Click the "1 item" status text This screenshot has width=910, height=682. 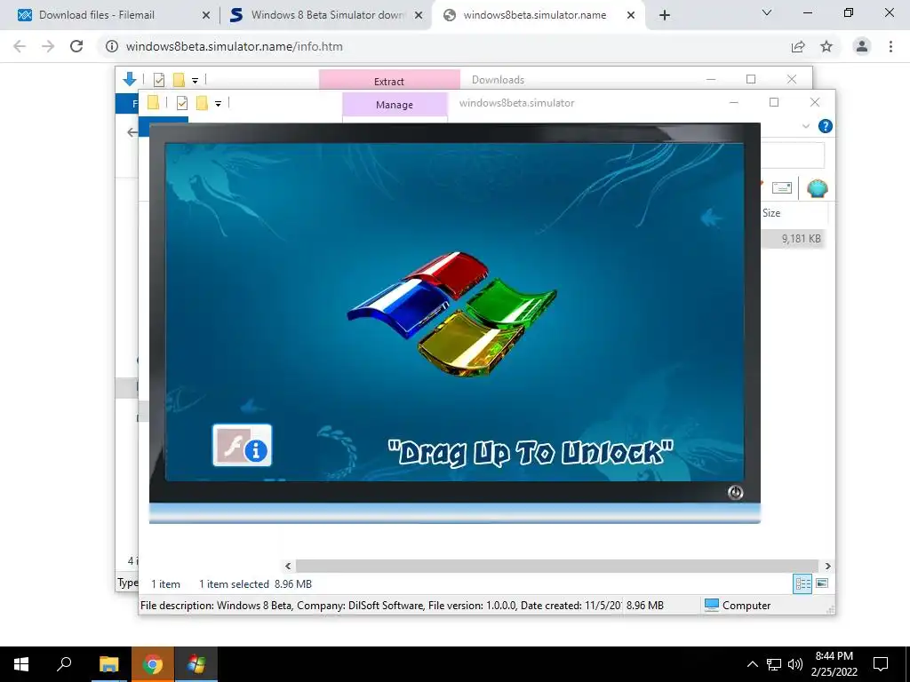[165, 584]
